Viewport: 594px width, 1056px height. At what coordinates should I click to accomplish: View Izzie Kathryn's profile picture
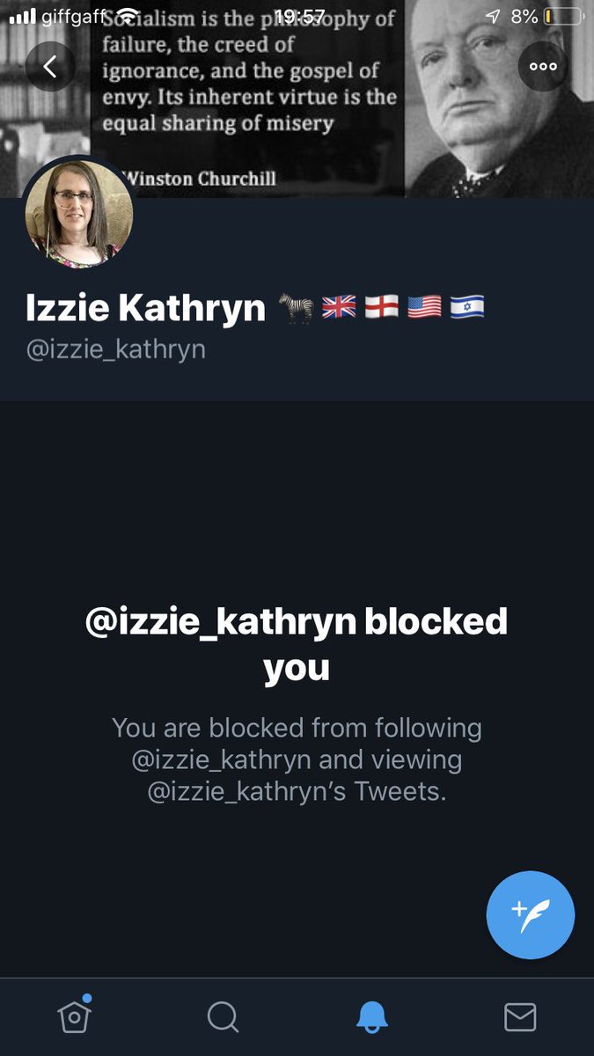pos(79,212)
